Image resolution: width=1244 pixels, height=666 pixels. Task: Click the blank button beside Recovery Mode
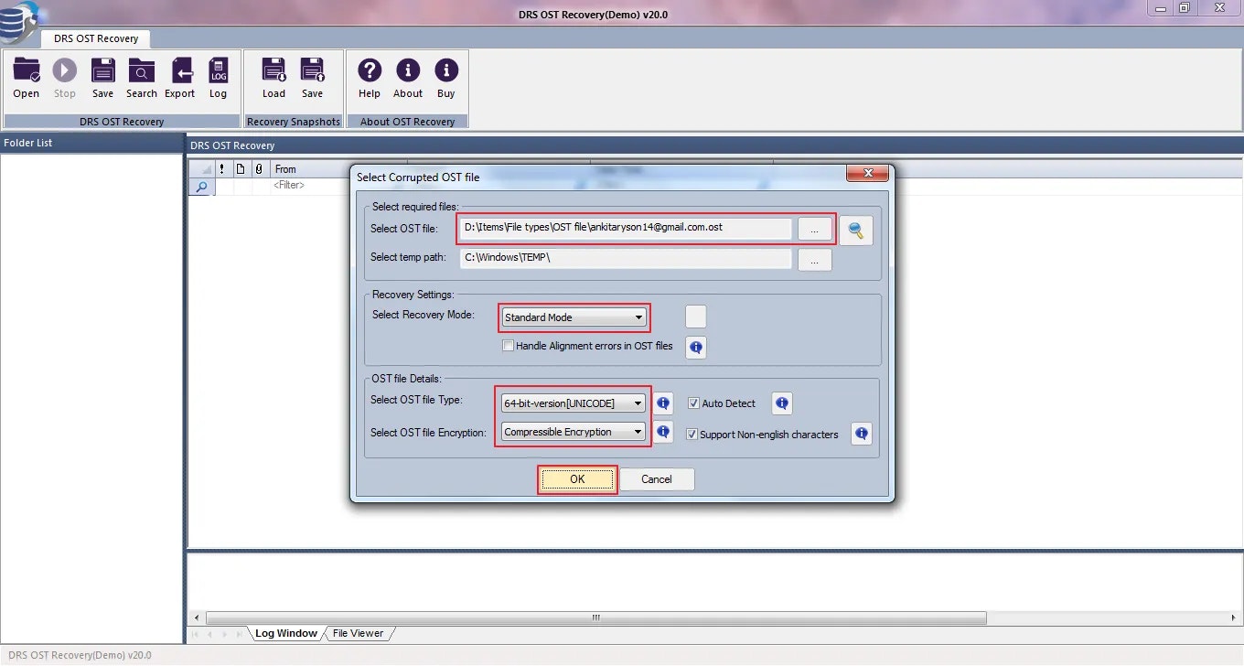(696, 317)
